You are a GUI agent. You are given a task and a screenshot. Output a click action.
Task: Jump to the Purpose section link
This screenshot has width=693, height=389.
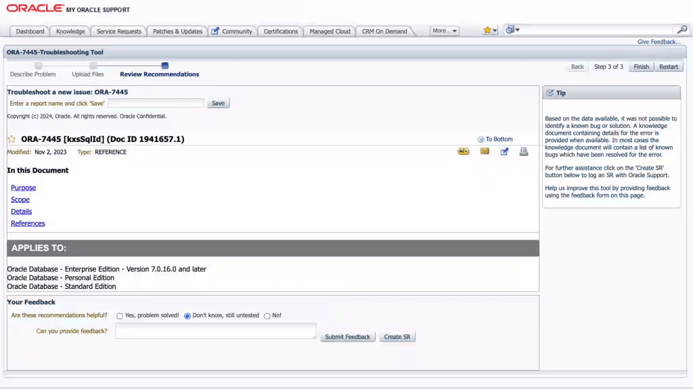click(x=24, y=188)
